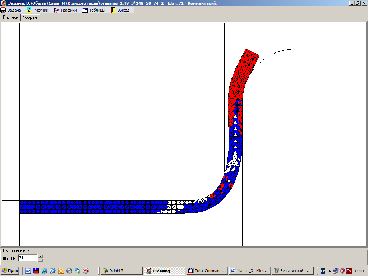Select the Рисунки tab

coord(10,17)
